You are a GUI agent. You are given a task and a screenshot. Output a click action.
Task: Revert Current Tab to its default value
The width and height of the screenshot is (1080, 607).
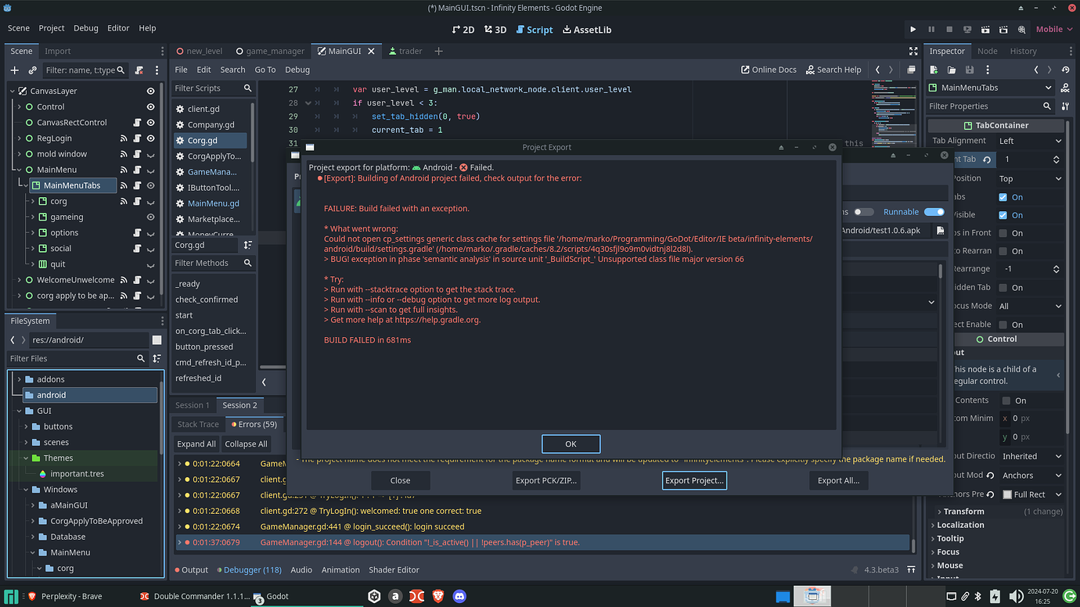click(987, 160)
